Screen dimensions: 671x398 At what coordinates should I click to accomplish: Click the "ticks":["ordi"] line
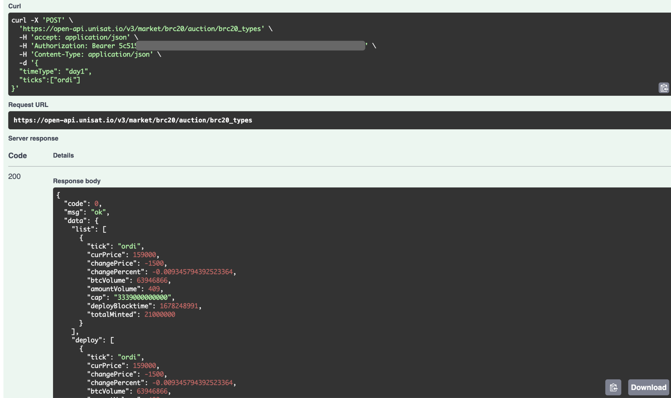pyautogui.click(x=50, y=80)
